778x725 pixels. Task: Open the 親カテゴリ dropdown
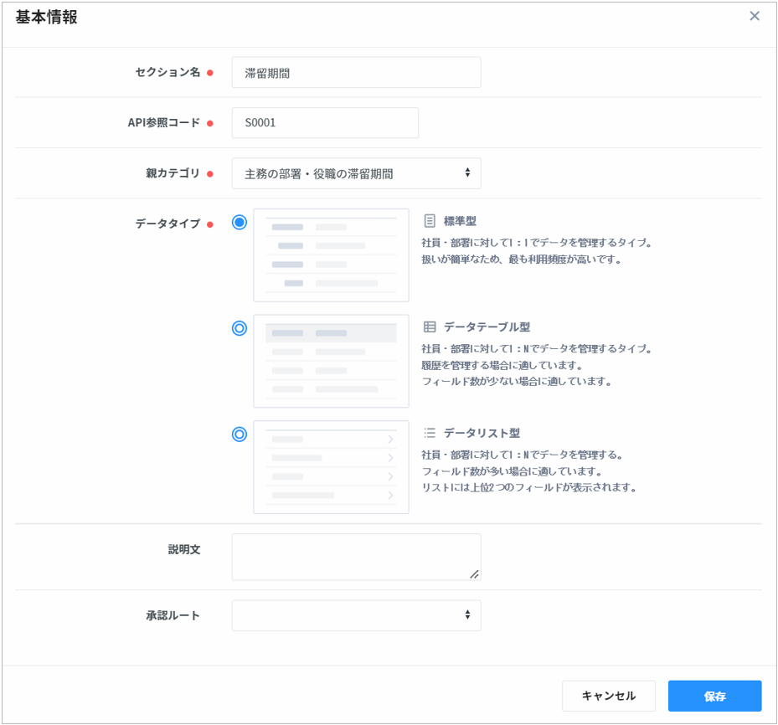(356, 173)
